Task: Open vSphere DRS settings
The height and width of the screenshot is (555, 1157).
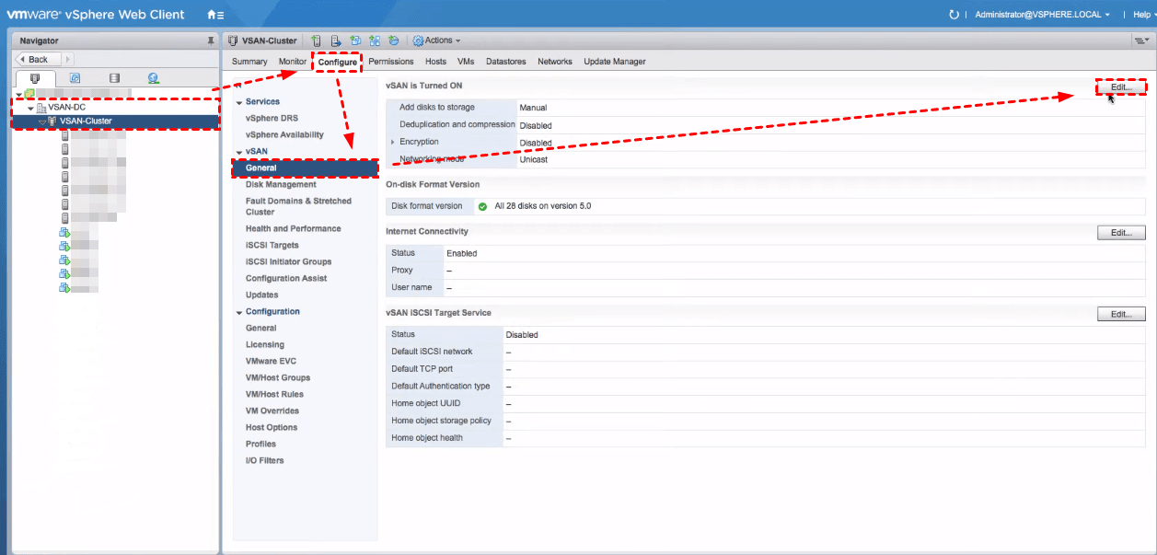Action: (x=272, y=119)
